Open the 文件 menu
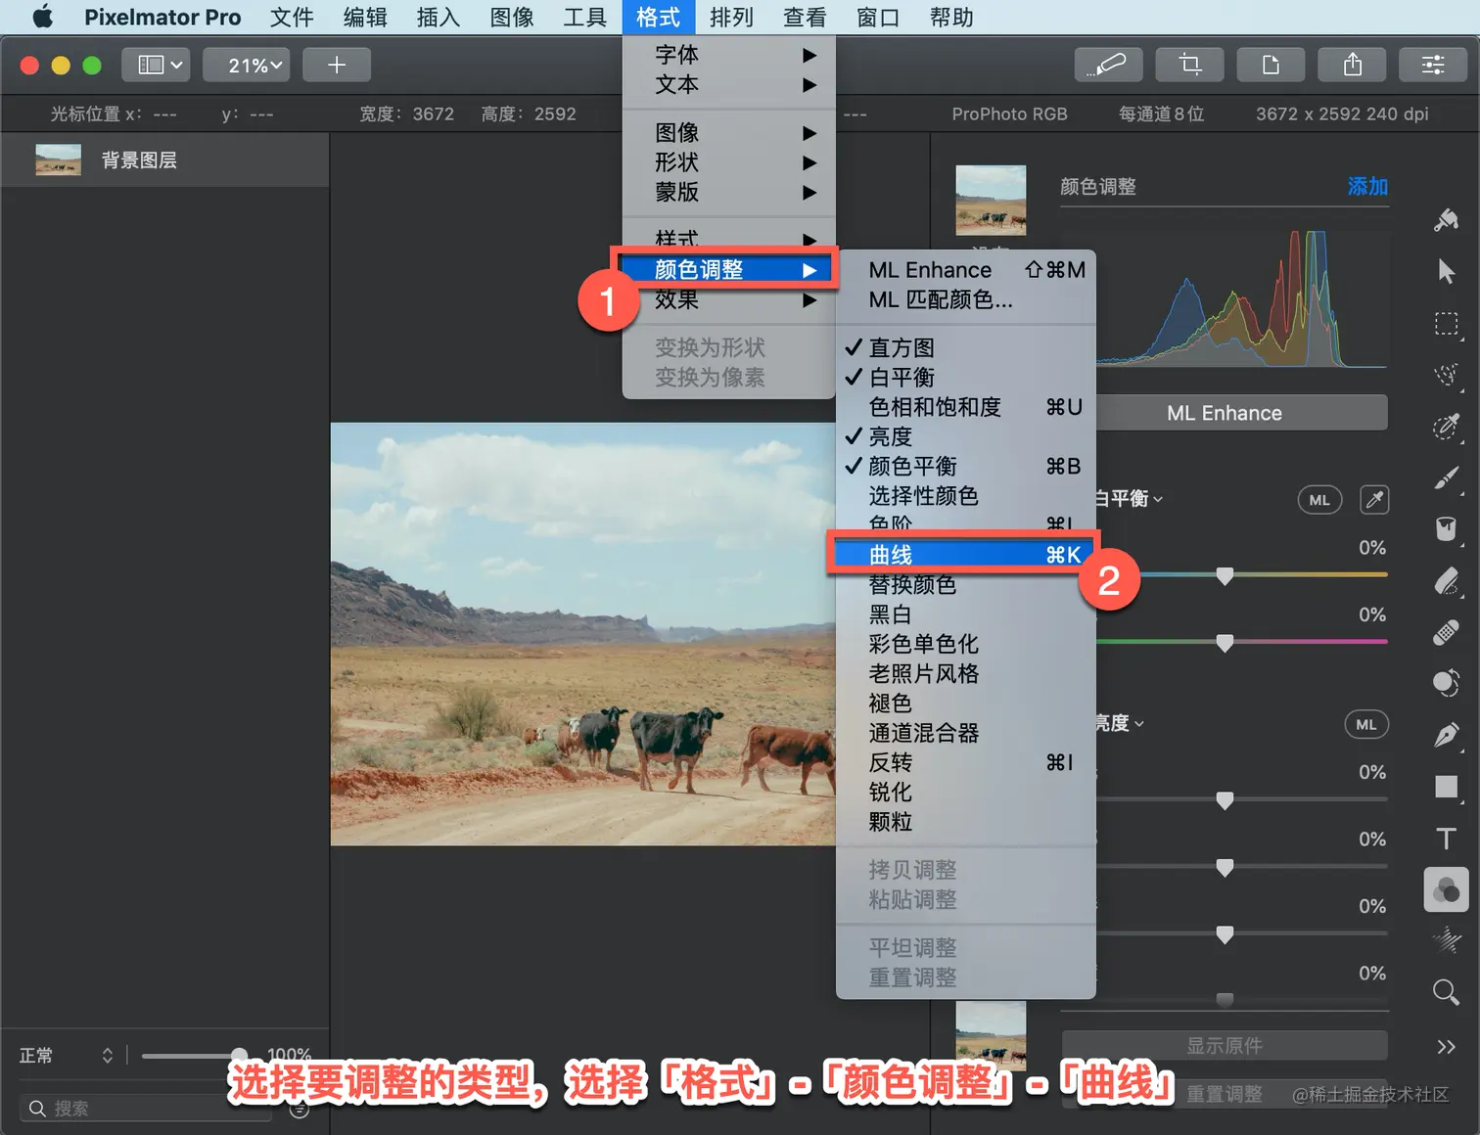This screenshot has width=1480, height=1135. (292, 17)
